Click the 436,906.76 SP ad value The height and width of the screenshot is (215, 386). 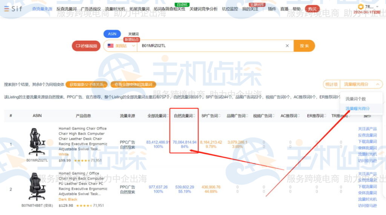coord(211,187)
